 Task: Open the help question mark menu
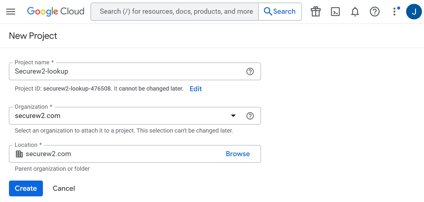[x=375, y=12]
